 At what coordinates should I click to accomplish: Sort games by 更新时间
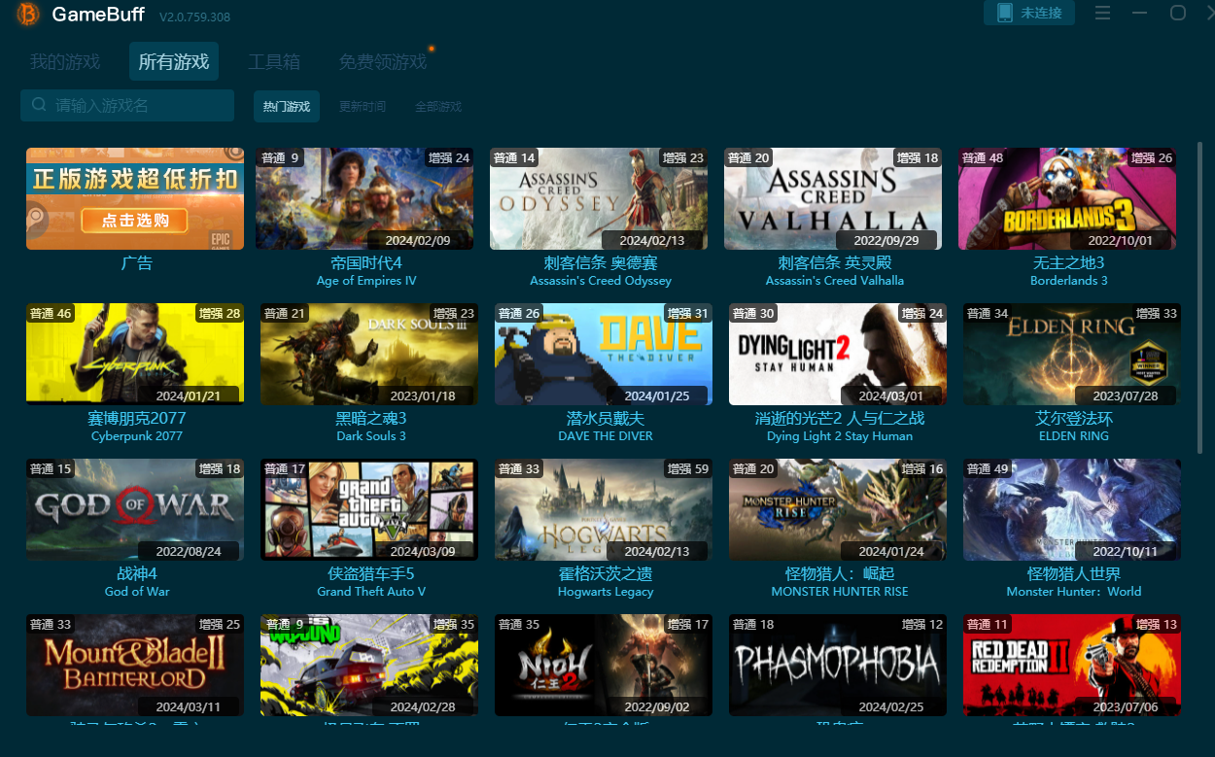[x=363, y=107]
